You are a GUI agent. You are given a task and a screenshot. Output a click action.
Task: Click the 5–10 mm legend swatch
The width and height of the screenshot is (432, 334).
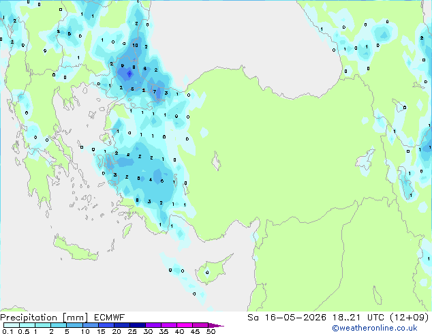click(x=74, y=325)
